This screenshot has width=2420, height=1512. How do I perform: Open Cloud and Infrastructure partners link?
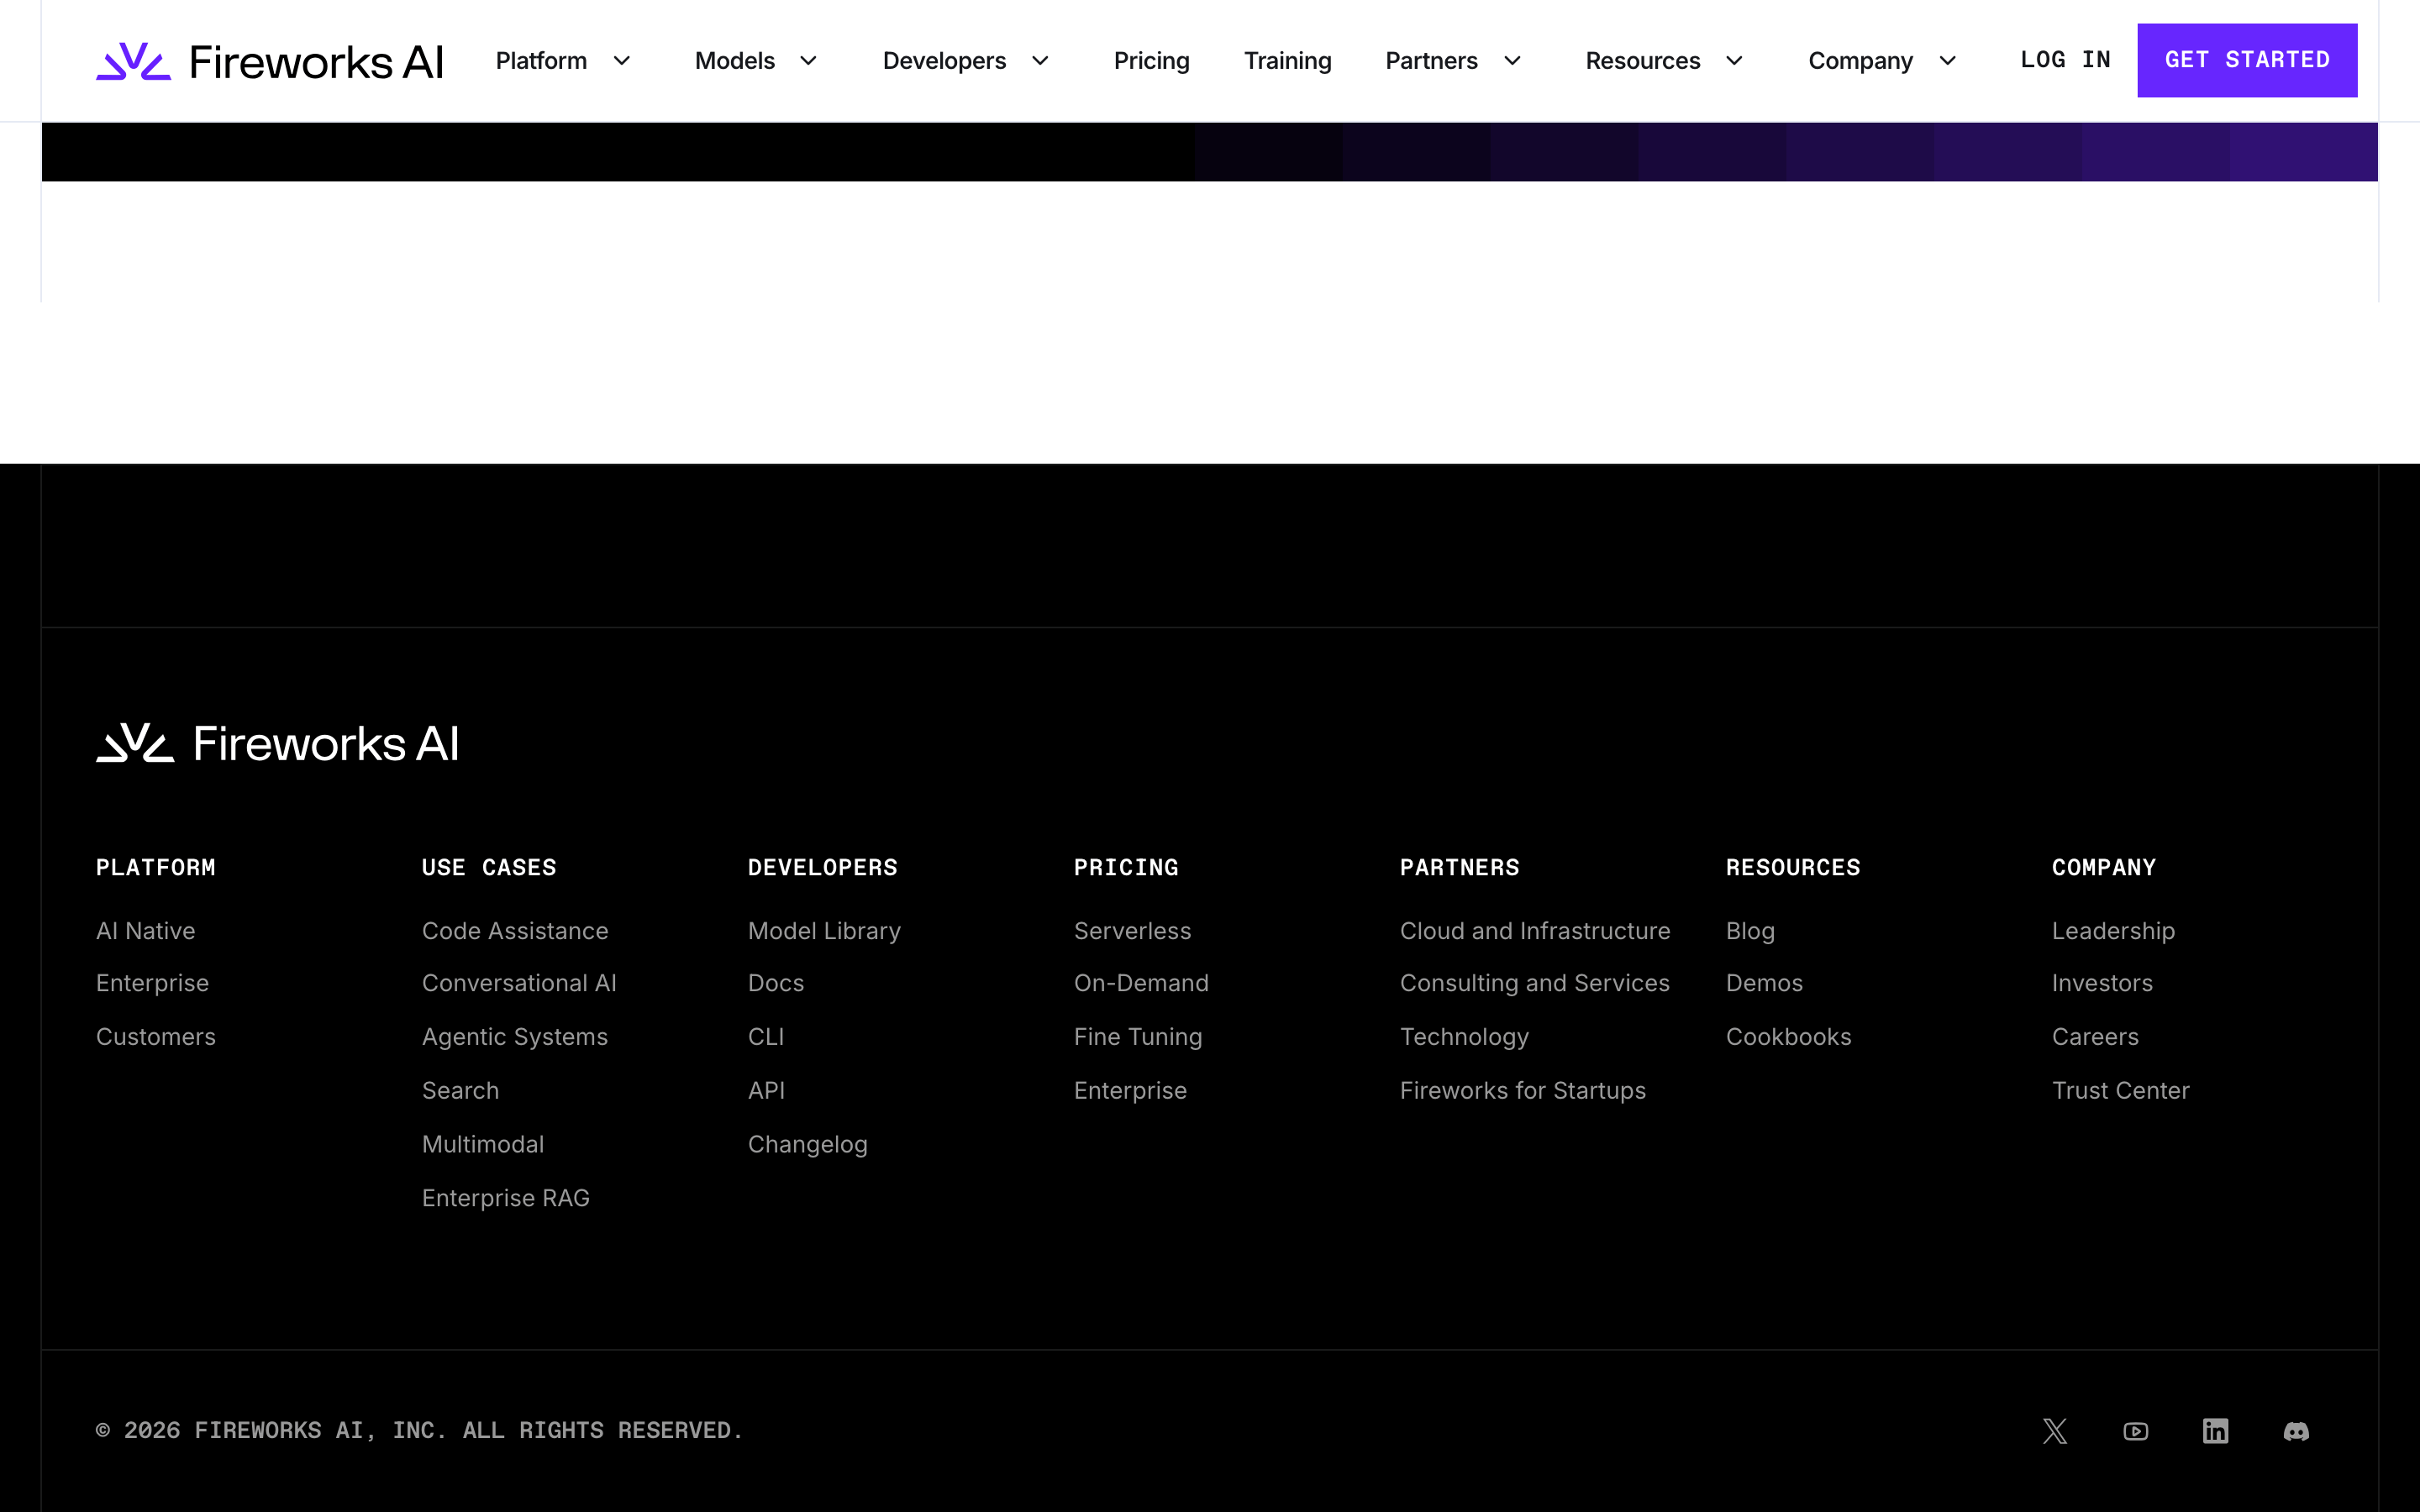pos(1535,931)
